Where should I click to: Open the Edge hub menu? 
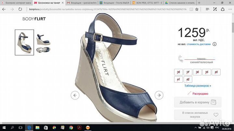click(x=207, y=9)
